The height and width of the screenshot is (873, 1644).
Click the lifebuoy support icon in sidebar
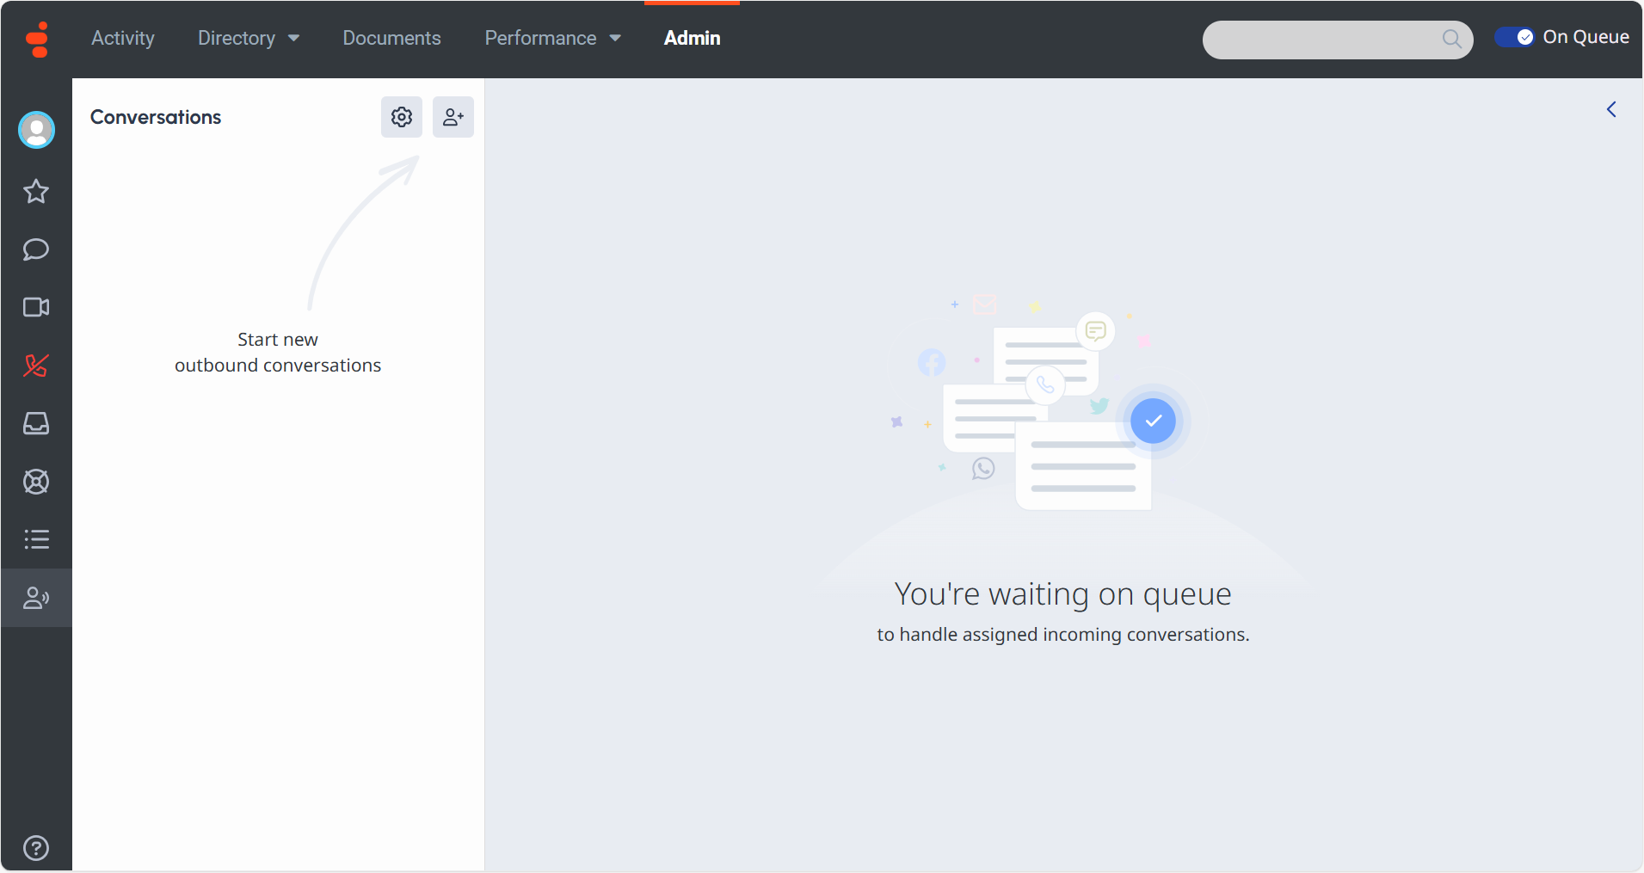tap(36, 482)
